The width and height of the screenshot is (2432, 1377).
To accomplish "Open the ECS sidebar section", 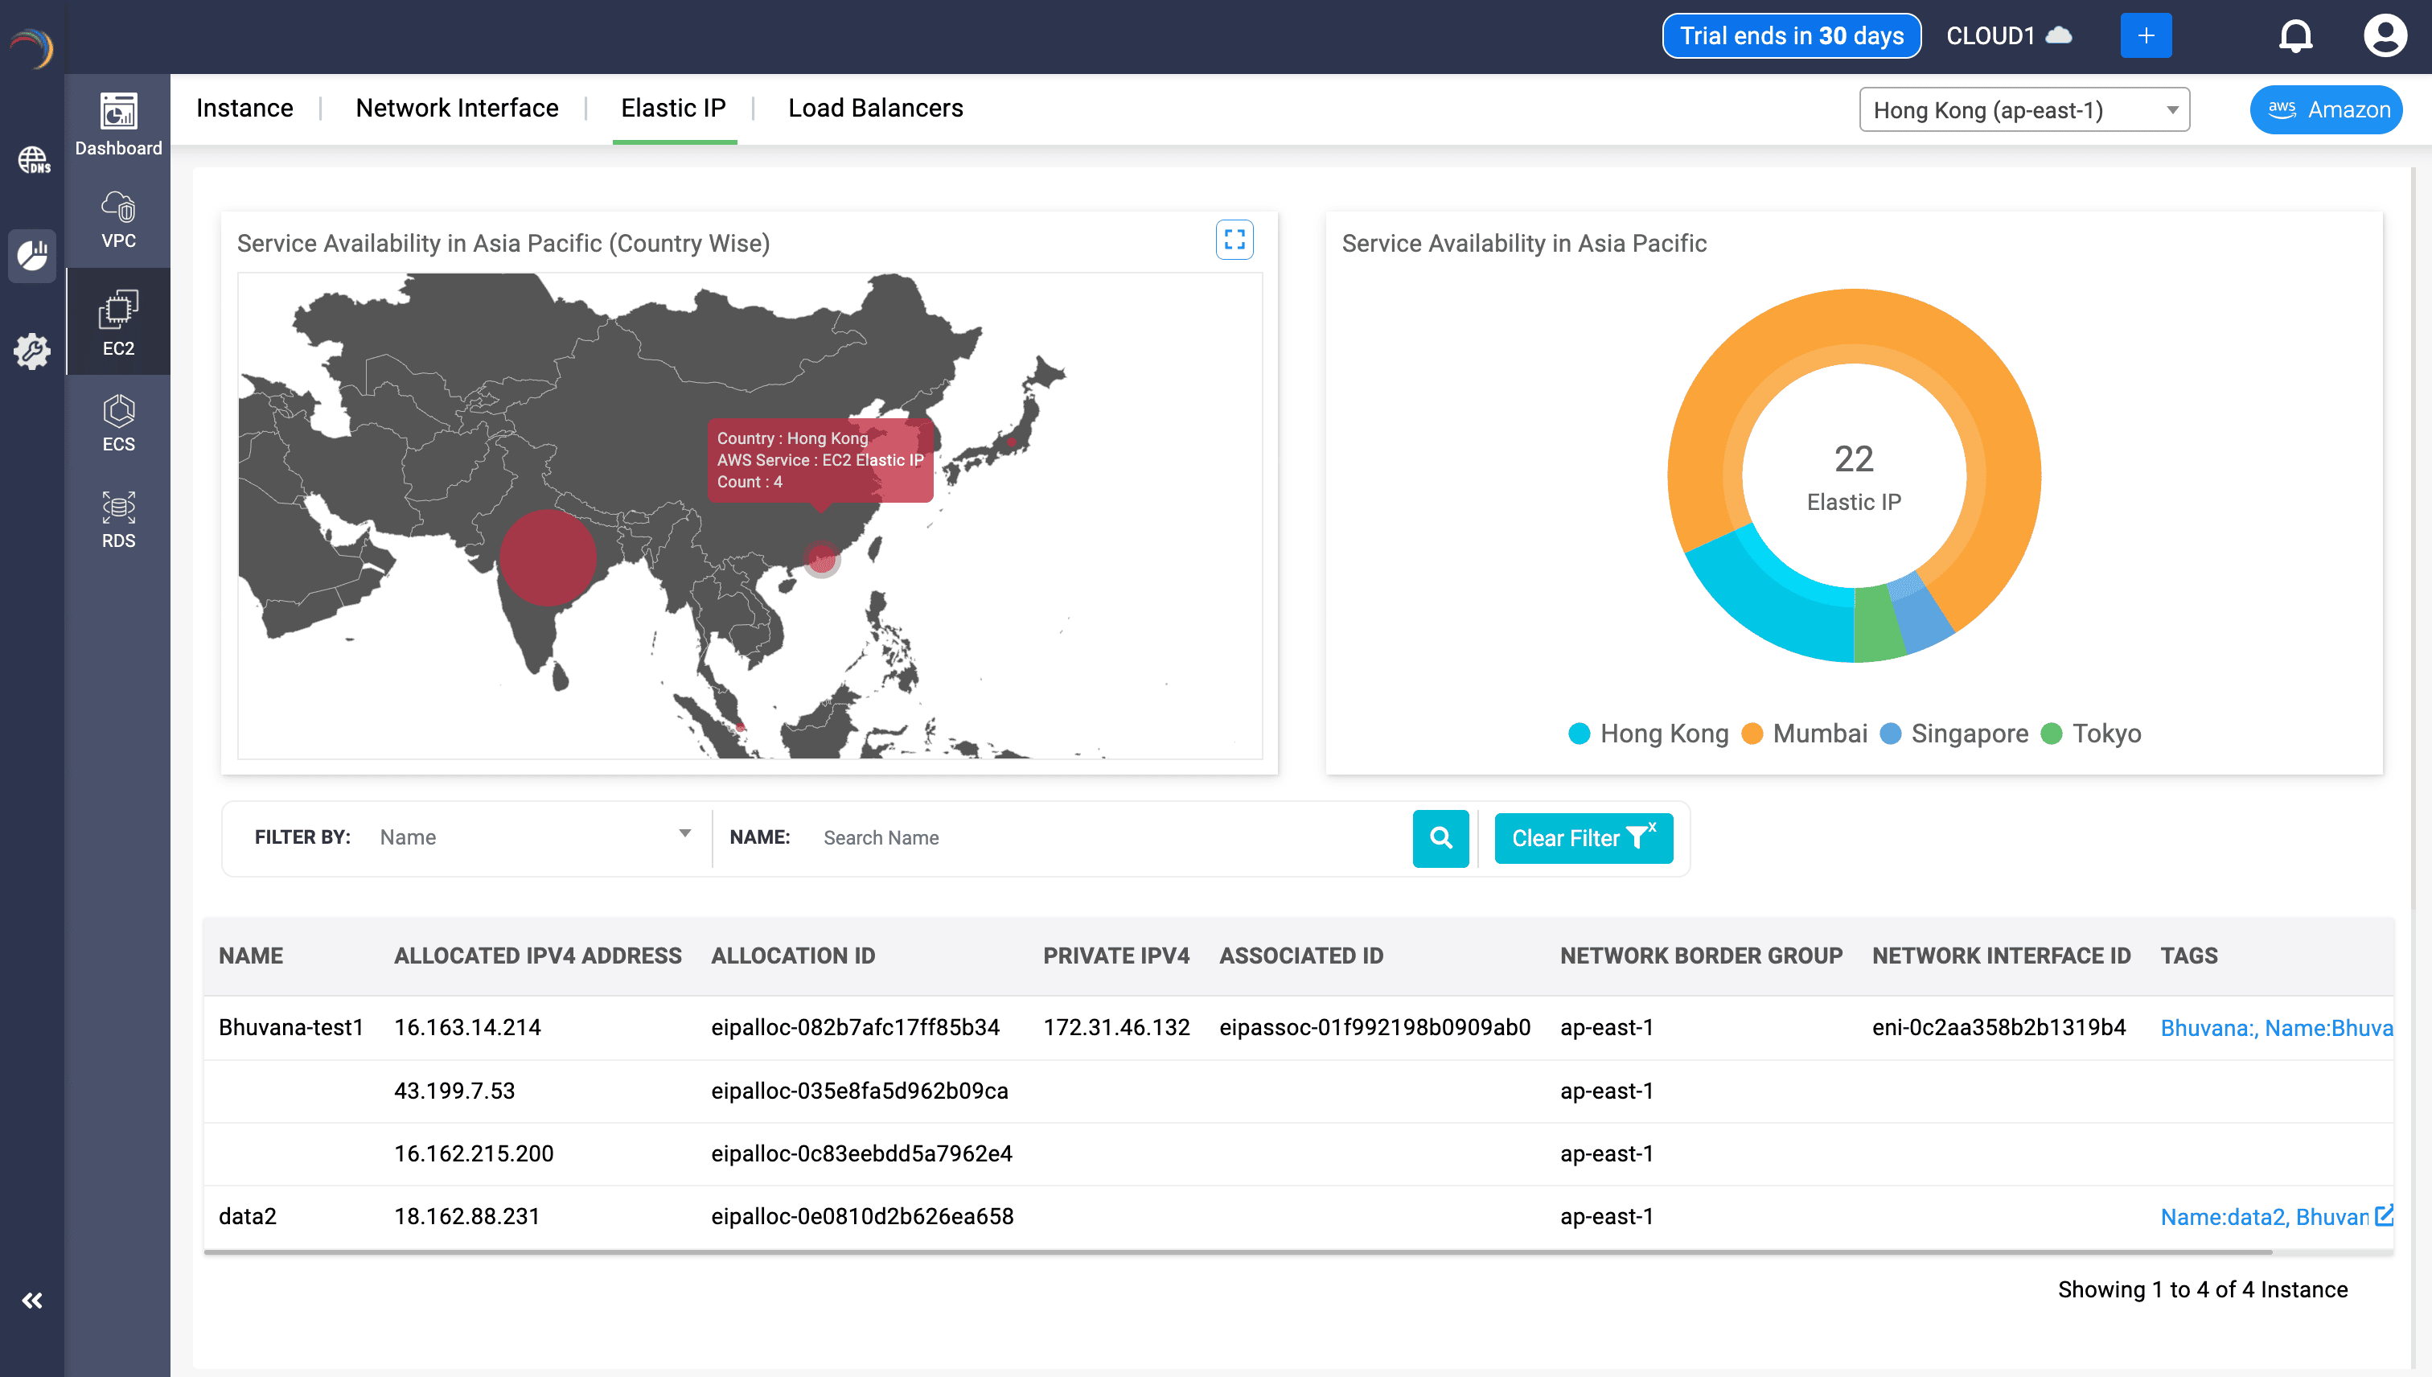I will click(118, 423).
